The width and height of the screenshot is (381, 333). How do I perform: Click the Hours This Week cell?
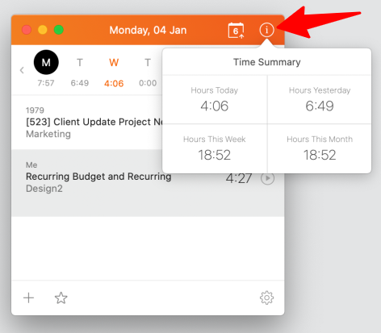point(215,148)
